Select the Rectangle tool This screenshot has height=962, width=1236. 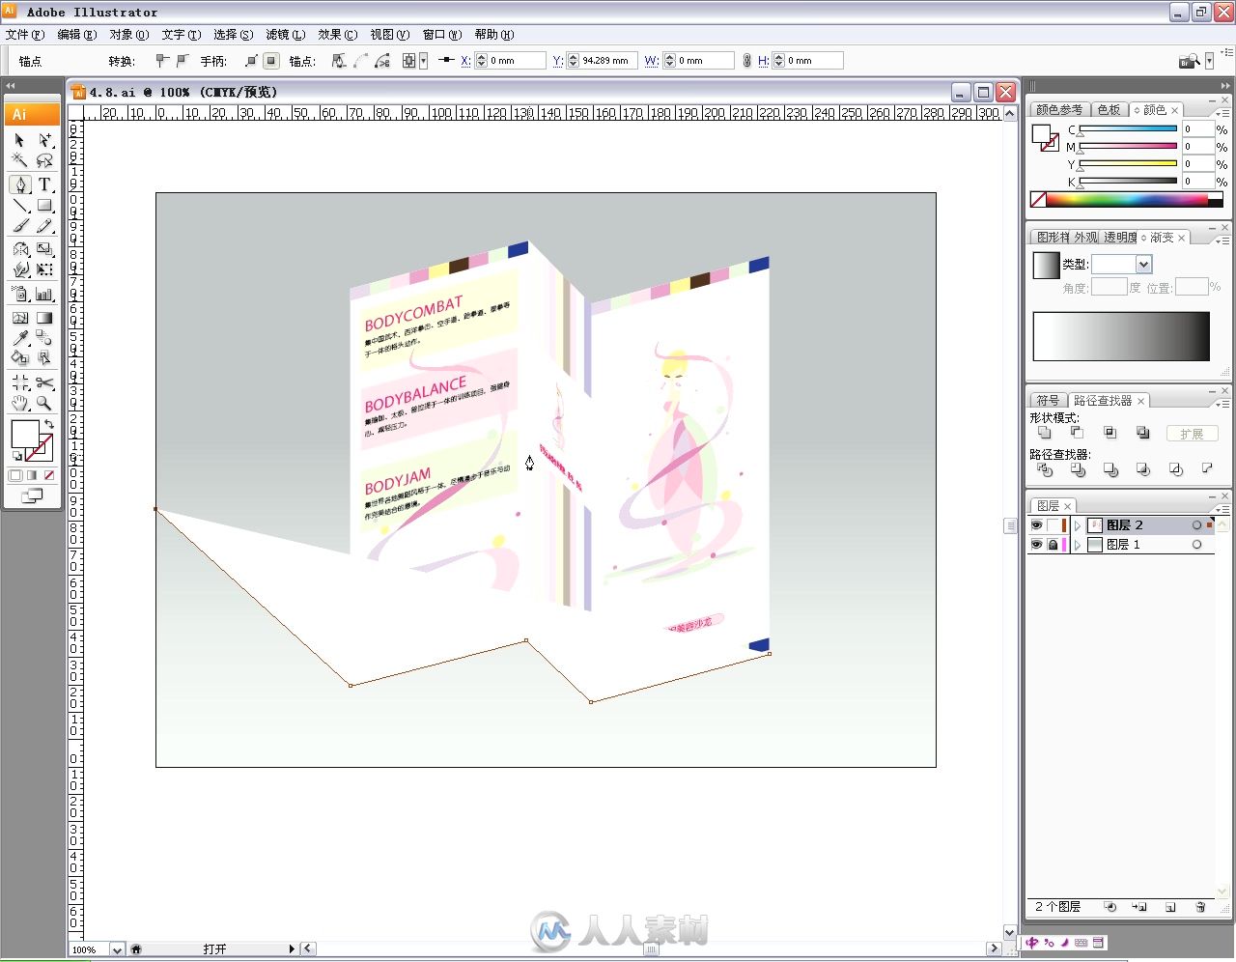point(44,205)
